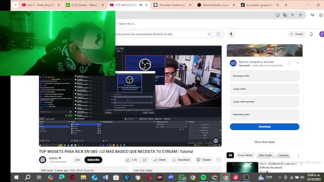Image resolution: width=324 pixels, height=182 pixels.
Task: Select the Learning filter chip
Action: pyautogui.click(x=283, y=155)
